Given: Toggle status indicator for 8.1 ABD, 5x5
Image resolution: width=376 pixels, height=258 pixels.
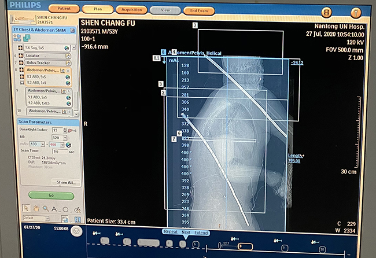Looking at the screenshot, I should (x=68, y=76).
